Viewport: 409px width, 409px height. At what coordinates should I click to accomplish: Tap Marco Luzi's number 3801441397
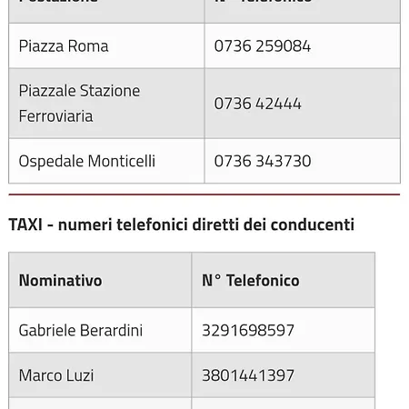tap(248, 375)
